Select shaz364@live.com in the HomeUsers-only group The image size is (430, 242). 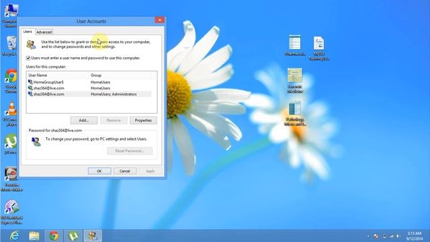pyautogui.click(x=89, y=88)
